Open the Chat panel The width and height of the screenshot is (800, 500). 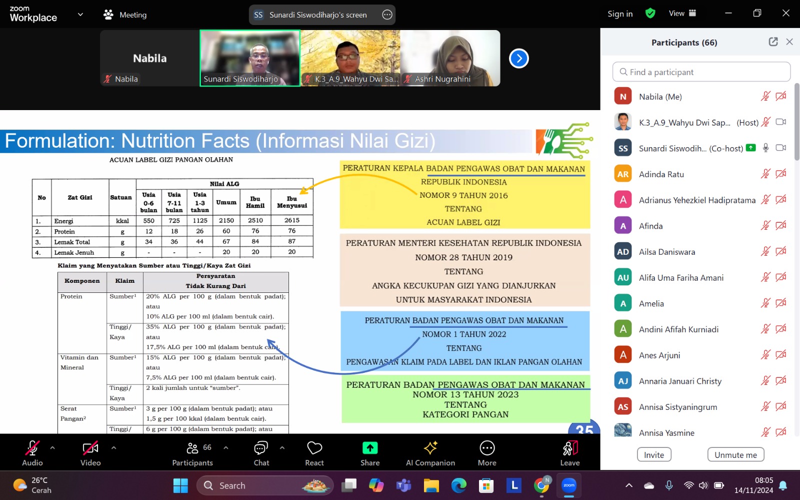coord(261,453)
